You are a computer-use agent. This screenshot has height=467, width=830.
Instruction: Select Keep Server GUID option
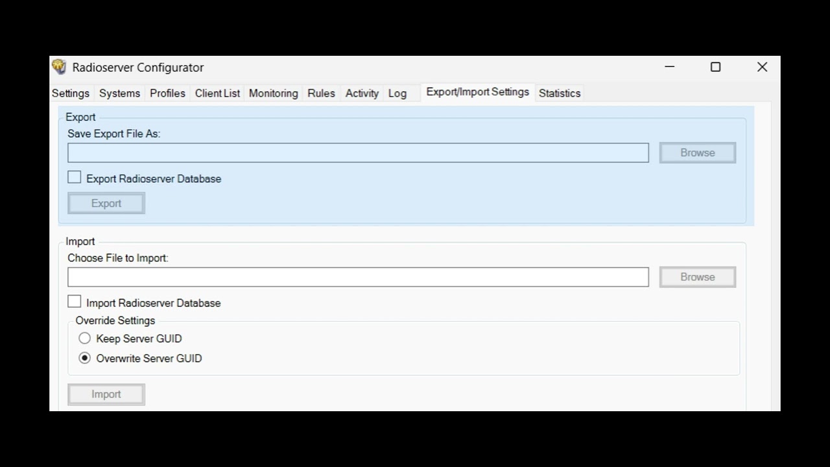pos(85,338)
